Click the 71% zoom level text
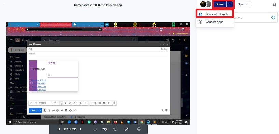Viewport: 279px width, 134px height. tap(105, 129)
